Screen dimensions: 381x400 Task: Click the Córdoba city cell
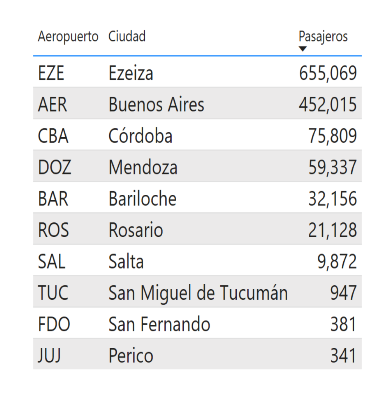tap(140, 136)
